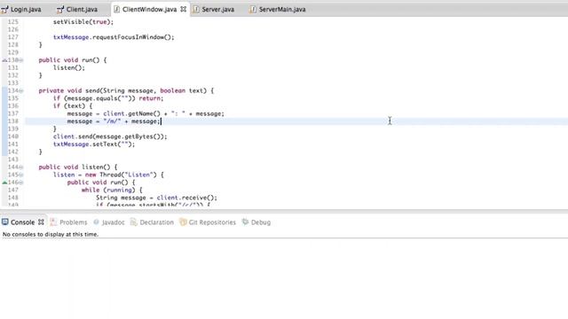Click the Login.java file icon
This screenshot has height=319, width=568.
point(4,10)
